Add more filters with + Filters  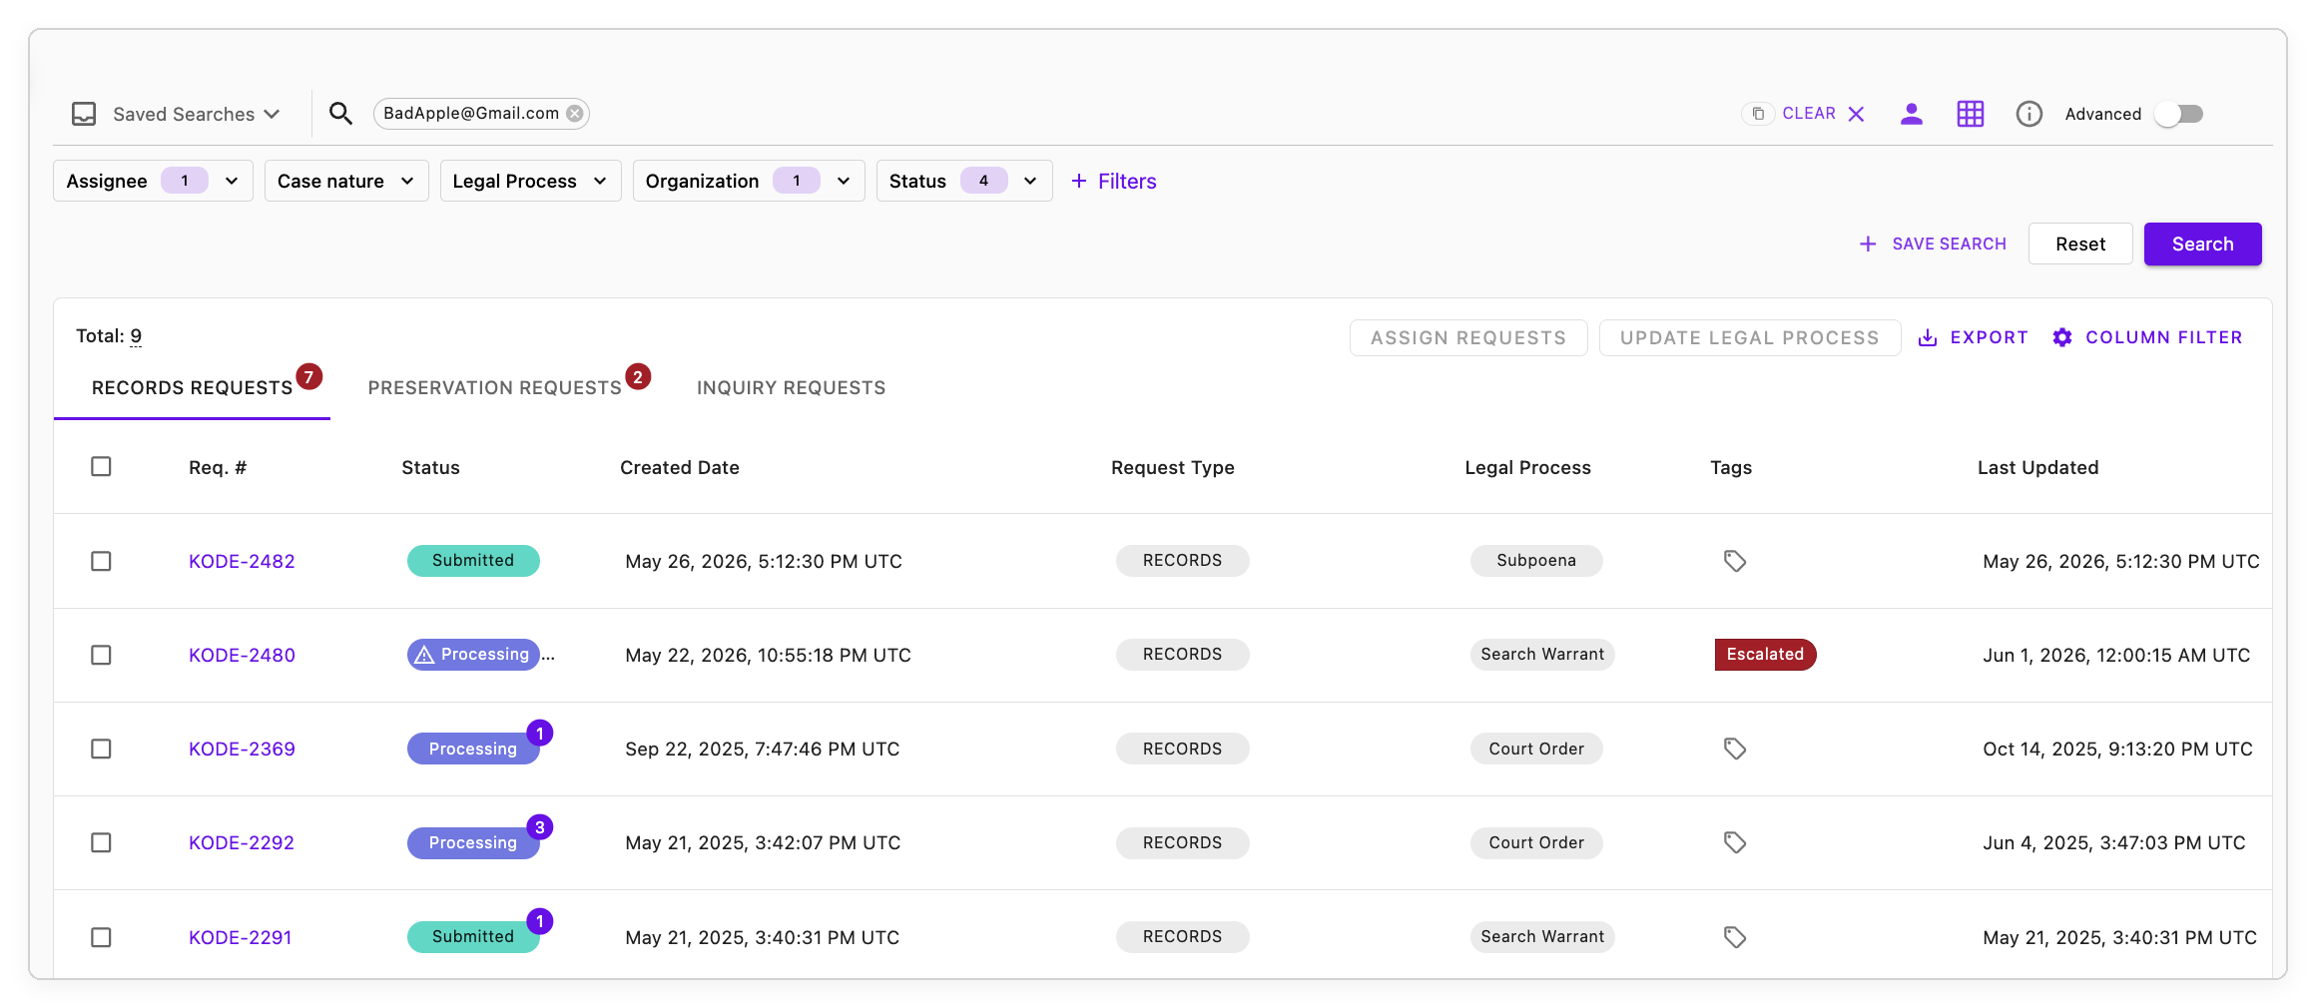1113,181
